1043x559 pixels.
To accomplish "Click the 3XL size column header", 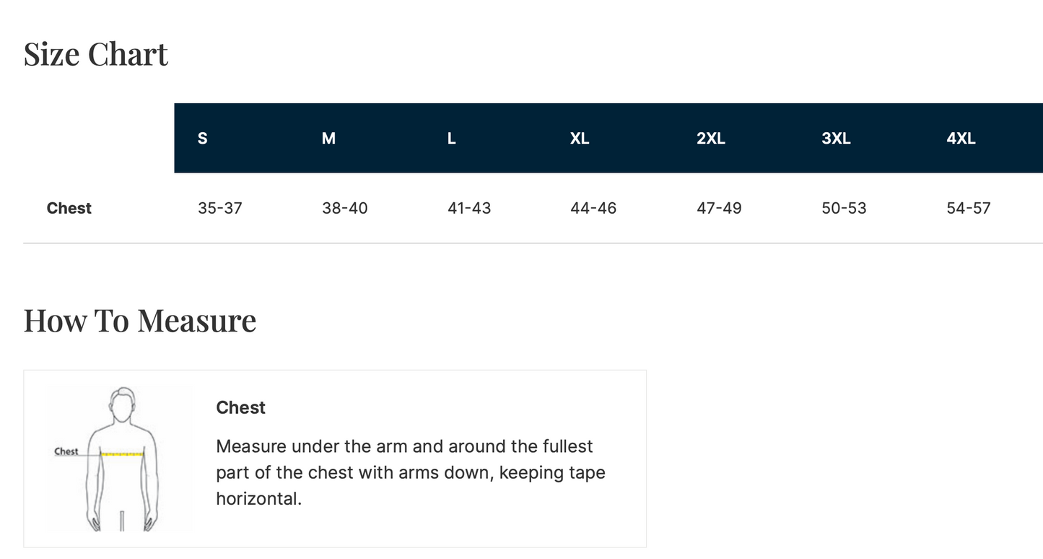I will coord(836,138).
